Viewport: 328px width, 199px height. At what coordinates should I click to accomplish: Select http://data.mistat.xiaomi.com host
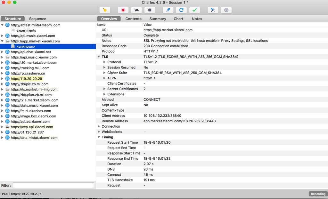coord(34,138)
